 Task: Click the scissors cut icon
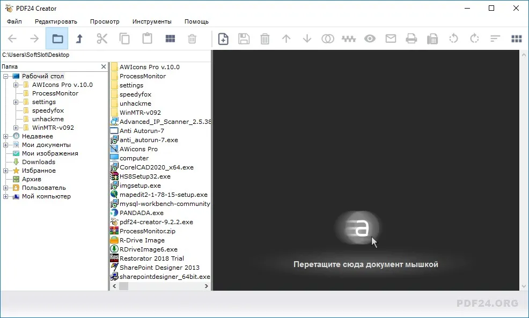(102, 39)
